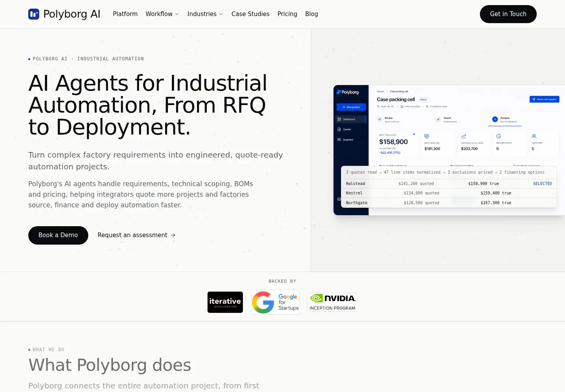The image size is (565, 392).
Task: Expand the Workflow dropdown
Action: pyautogui.click(x=162, y=14)
